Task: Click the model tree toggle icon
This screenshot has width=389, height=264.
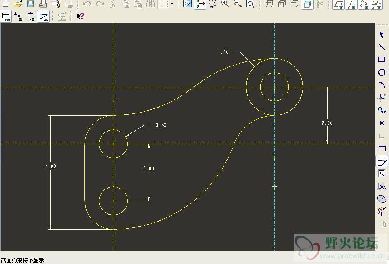Action: [x=320, y=4]
